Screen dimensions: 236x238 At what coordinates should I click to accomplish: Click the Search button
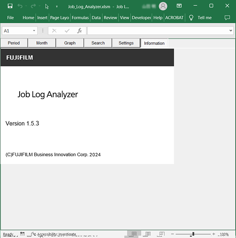[98, 43]
